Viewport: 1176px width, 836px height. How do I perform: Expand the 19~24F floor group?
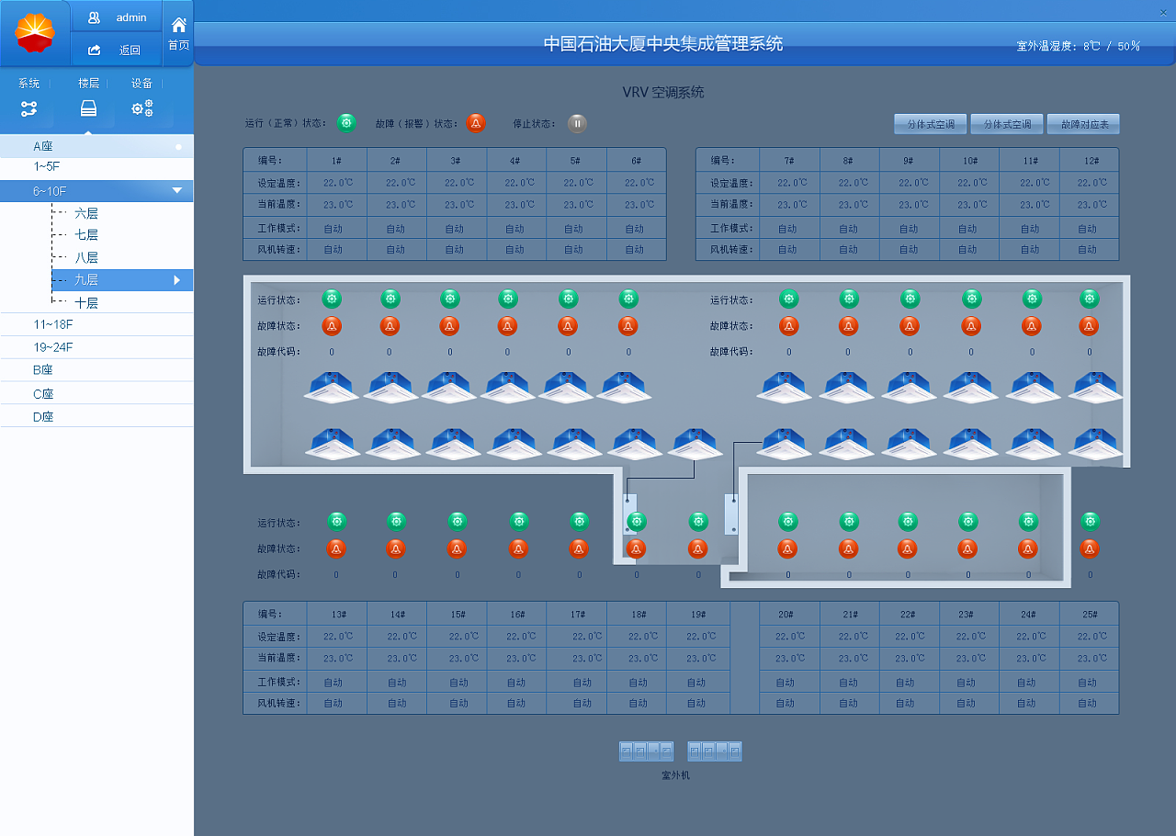pos(96,347)
